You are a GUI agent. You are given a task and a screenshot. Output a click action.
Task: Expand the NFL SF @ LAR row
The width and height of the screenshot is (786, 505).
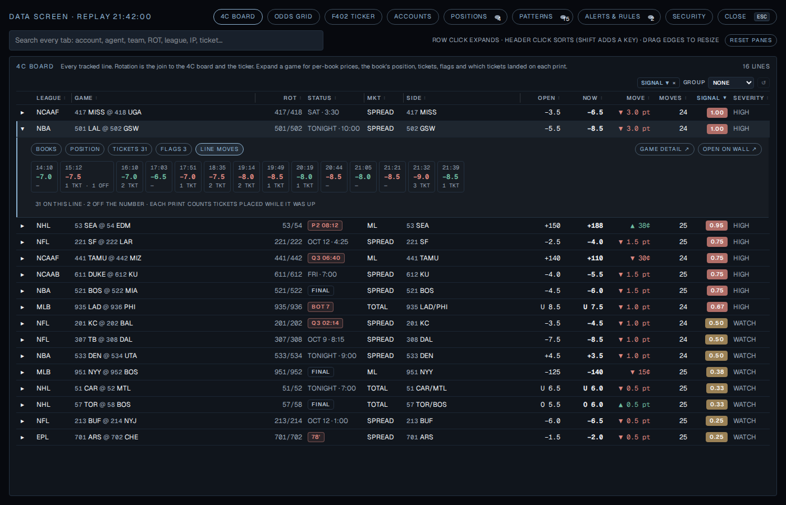[22, 242]
